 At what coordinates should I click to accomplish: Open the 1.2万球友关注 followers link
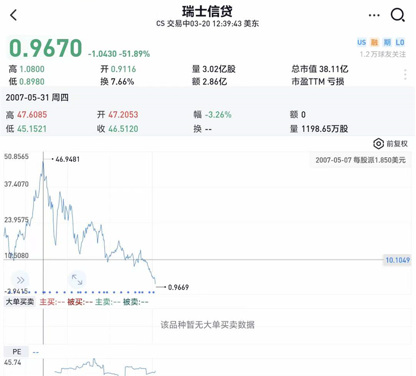coord(383,54)
